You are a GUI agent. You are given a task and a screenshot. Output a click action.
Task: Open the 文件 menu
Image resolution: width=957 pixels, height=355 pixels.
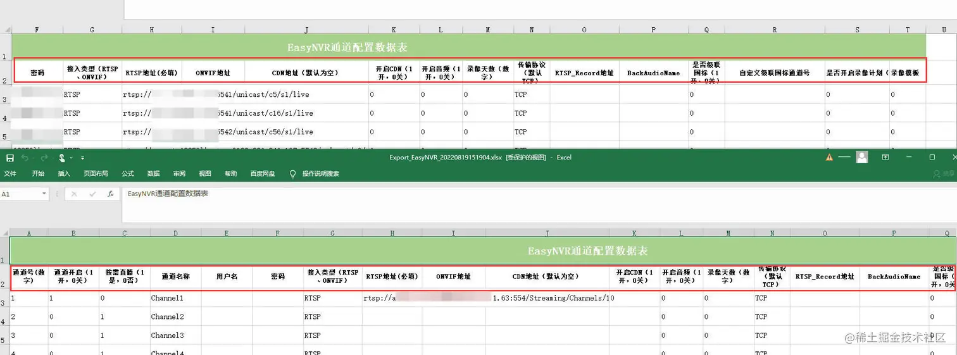(x=10, y=173)
